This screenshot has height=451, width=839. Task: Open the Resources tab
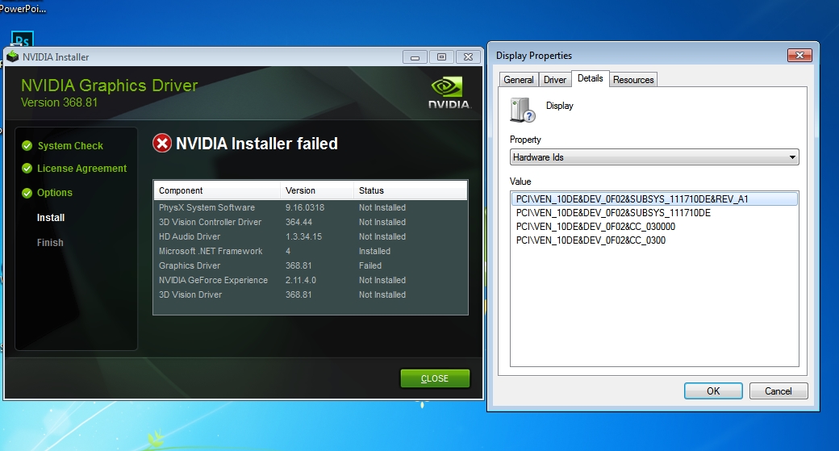[633, 80]
